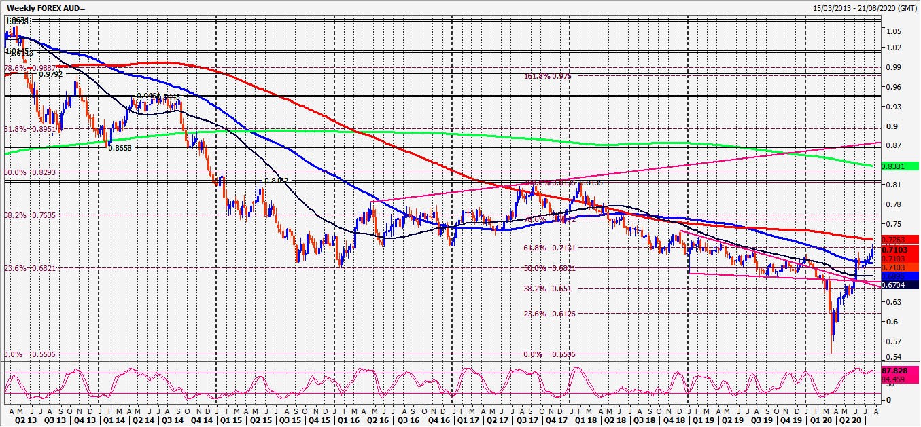Click the Weekly FOREX AUD= chart title

pos(47,7)
